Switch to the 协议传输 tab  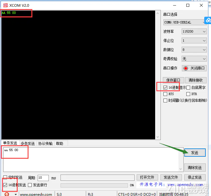coord(45,143)
